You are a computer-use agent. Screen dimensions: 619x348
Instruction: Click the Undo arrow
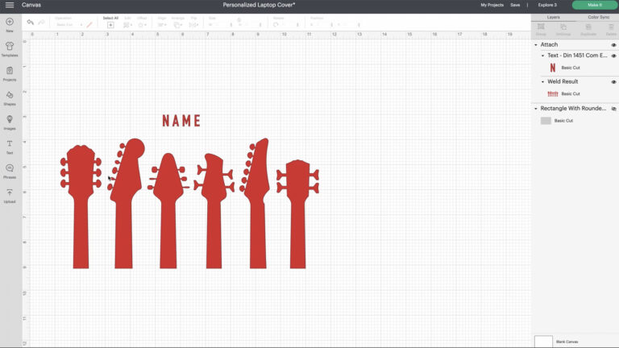click(x=30, y=22)
